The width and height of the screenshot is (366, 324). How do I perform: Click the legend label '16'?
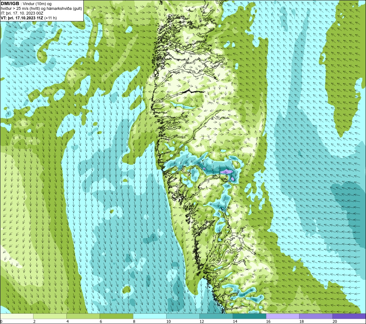(x=268, y=321)
